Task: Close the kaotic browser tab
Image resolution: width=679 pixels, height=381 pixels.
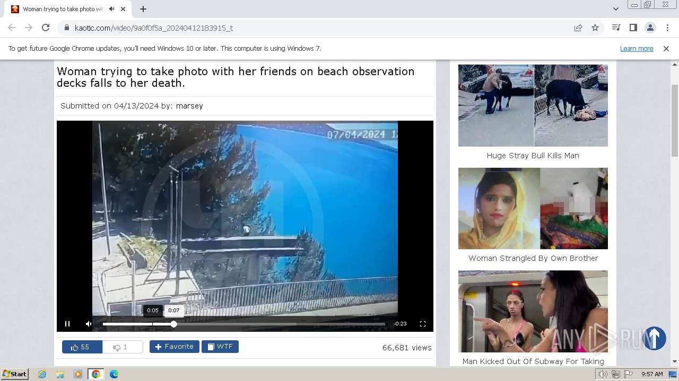Action: click(x=124, y=9)
